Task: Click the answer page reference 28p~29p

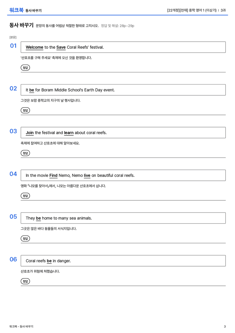Action: [x=127, y=26]
